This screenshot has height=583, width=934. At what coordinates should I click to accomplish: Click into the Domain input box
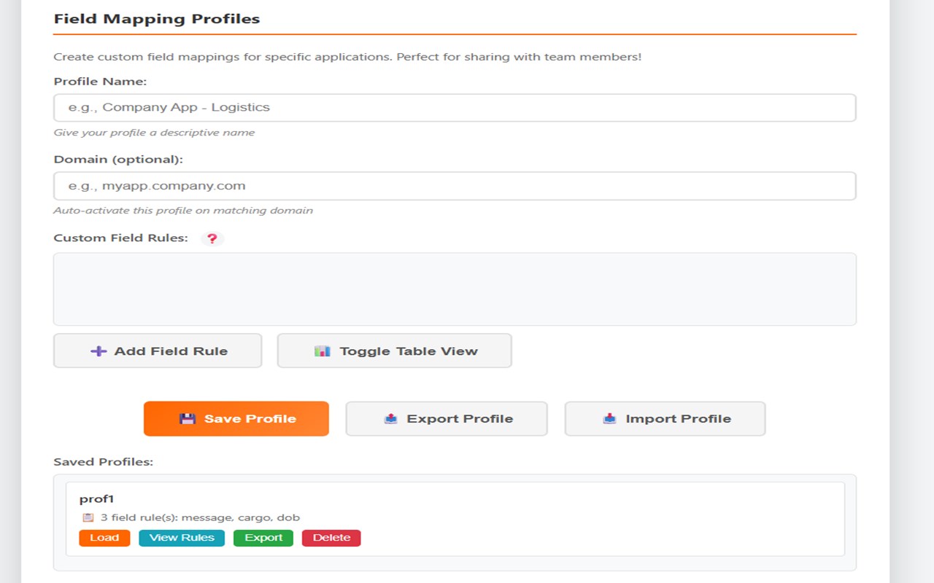tap(454, 186)
